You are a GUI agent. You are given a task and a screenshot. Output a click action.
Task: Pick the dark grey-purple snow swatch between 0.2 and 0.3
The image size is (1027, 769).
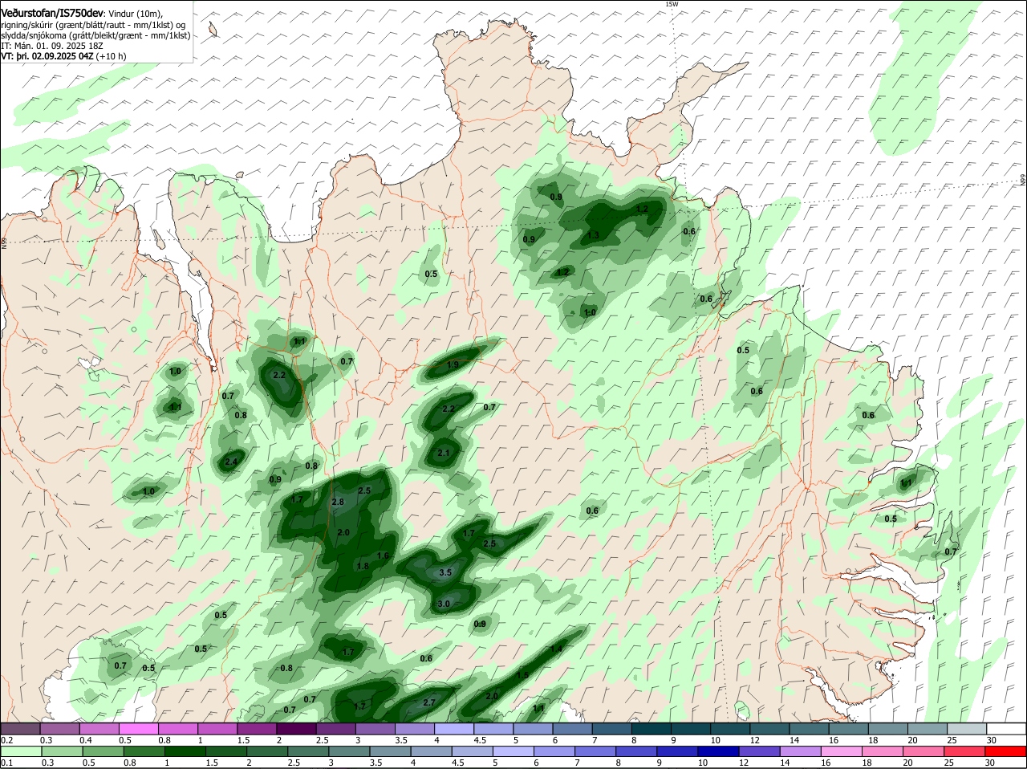pos(21,729)
